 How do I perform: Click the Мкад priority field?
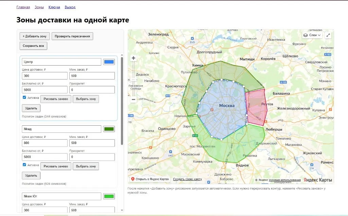click(x=92, y=157)
